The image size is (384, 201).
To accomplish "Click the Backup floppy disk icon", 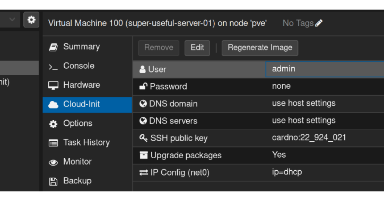I will (x=53, y=181).
